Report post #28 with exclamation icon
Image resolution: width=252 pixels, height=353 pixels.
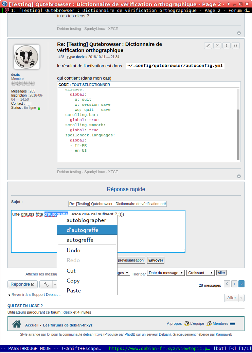227,46
